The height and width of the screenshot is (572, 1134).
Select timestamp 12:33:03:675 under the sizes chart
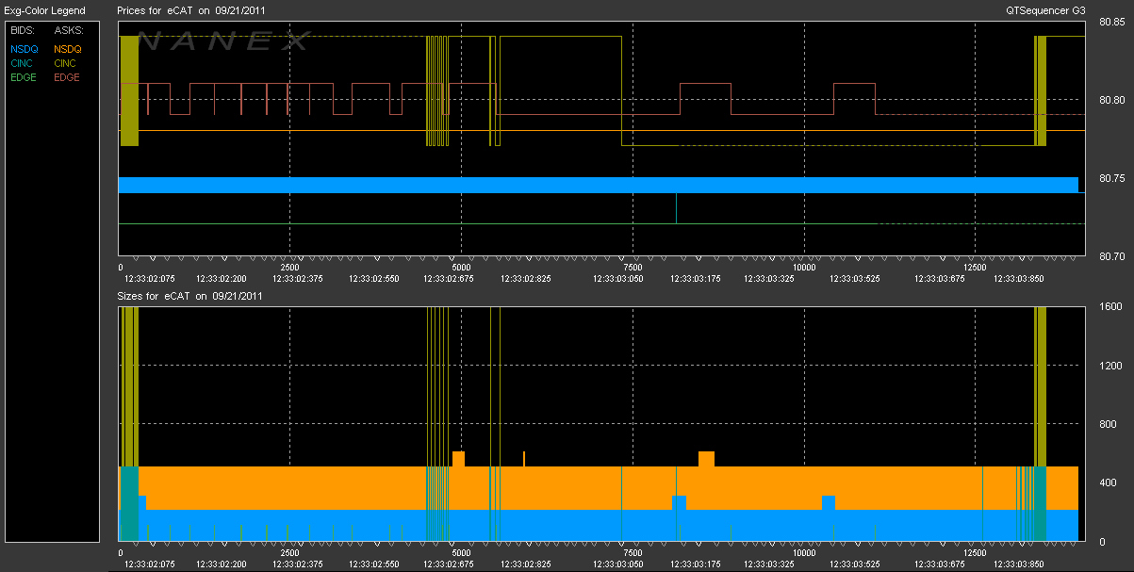coord(938,564)
